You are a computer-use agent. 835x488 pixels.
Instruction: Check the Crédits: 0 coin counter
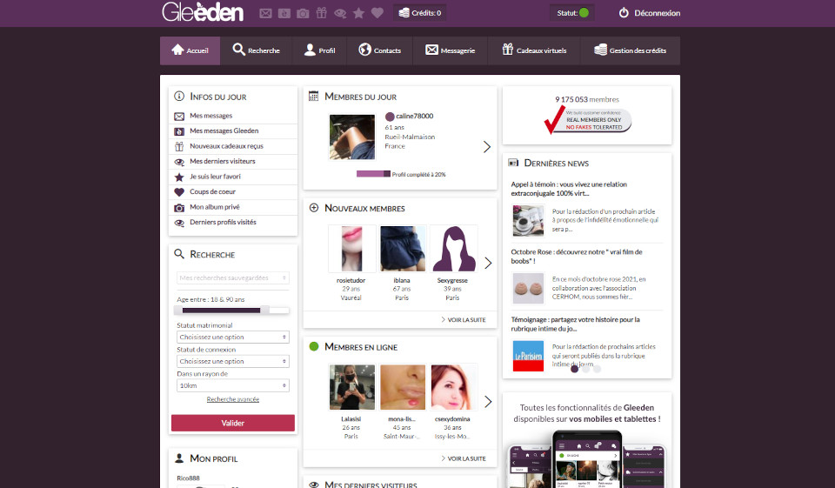click(x=420, y=13)
